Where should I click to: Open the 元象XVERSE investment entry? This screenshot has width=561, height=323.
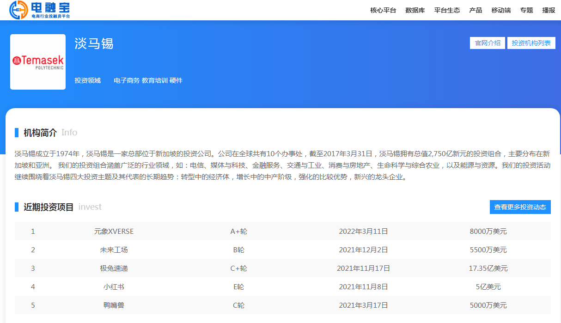(x=115, y=231)
